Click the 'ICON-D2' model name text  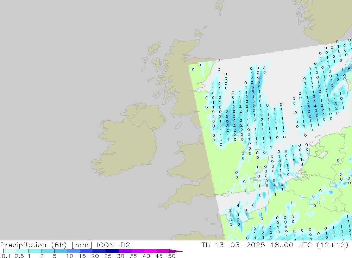click(x=113, y=245)
